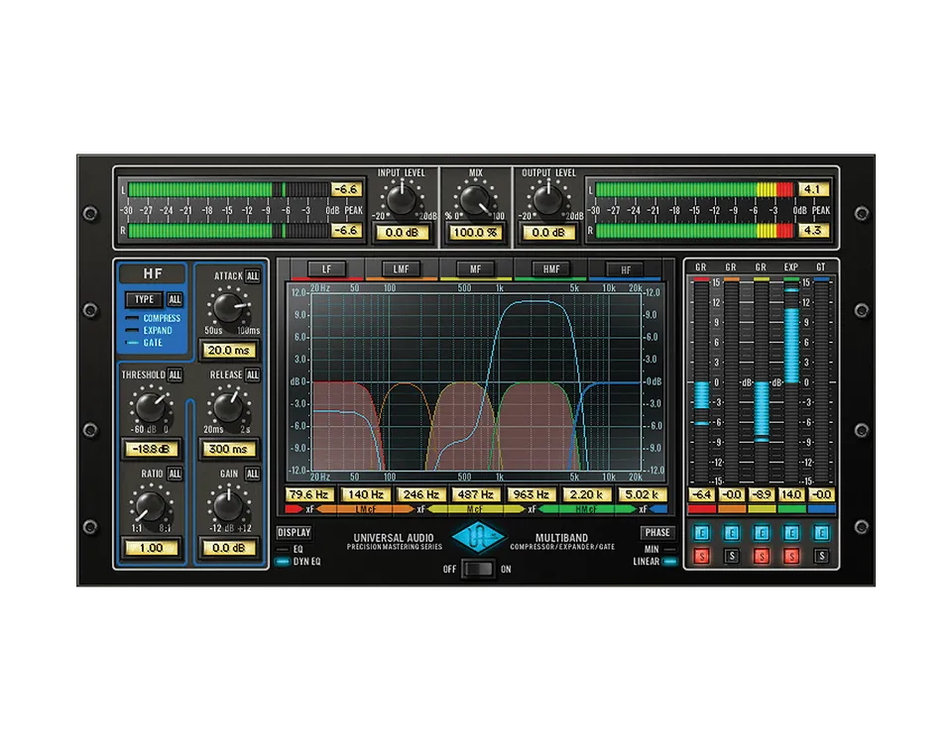
Task: Click the 79.6 Hz frequency field
Action: (x=309, y=494)
